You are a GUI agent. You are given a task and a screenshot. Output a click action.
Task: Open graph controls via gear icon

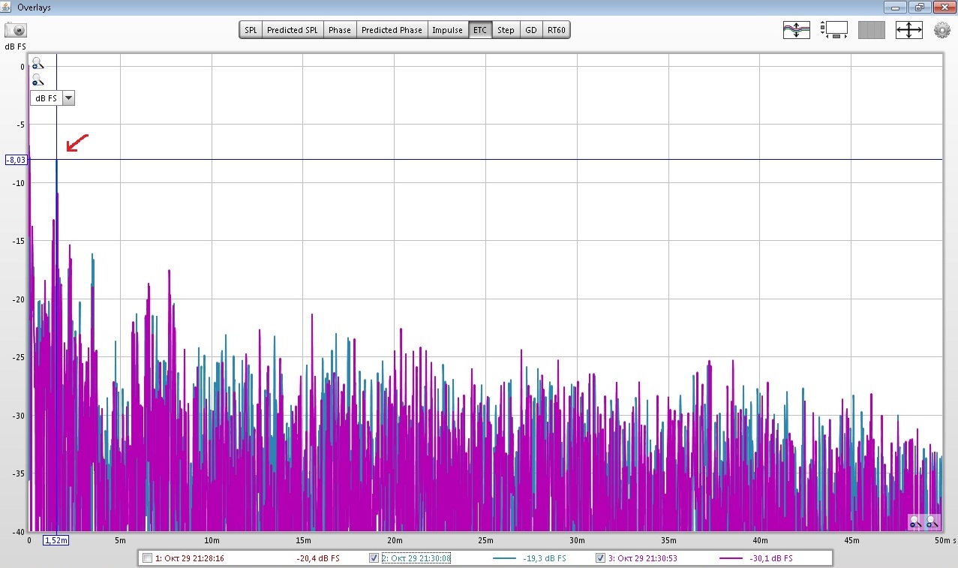(941, 30)
